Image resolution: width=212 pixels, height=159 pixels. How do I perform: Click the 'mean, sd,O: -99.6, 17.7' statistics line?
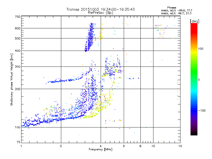[x=176, y=10]
